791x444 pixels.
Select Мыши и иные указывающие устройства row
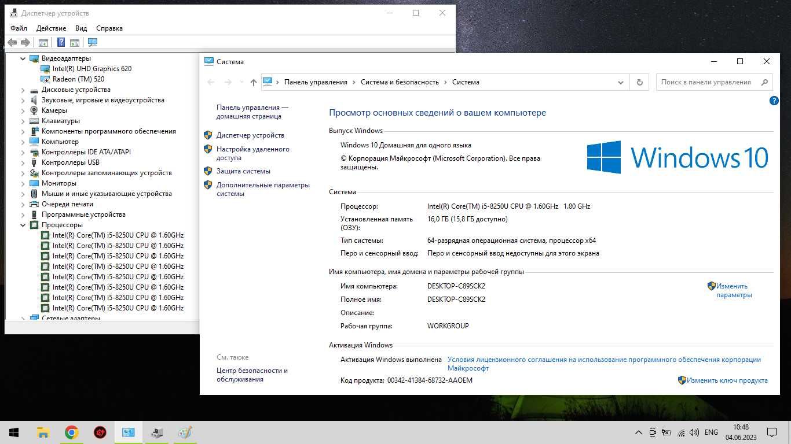tap(107, 194)
